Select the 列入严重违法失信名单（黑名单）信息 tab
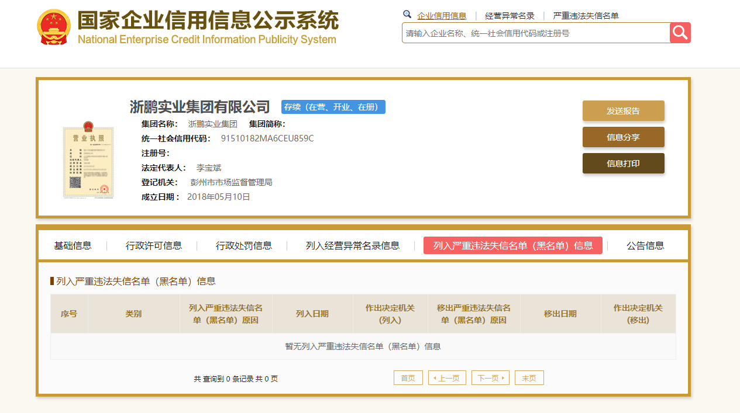 (x=513, y=245)
